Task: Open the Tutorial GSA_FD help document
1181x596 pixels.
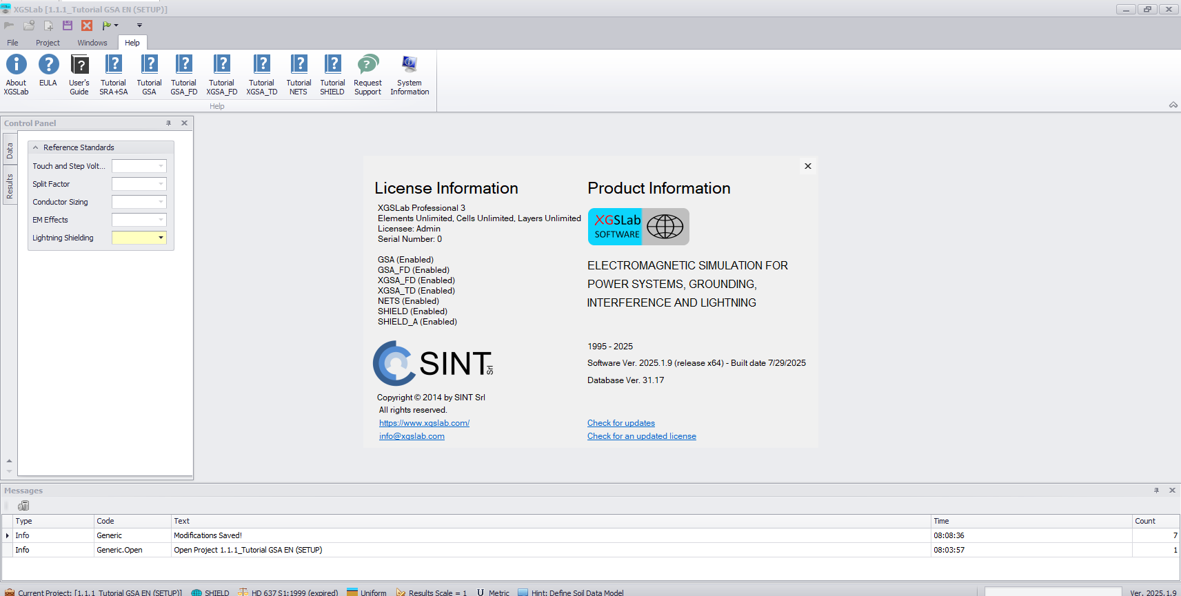Action: click(183, 74)
